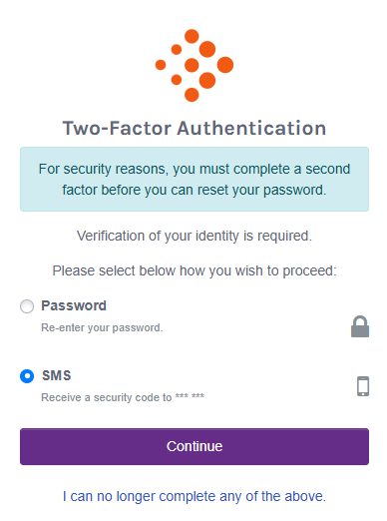
Task: Submit with the purple Continue button
Action: pyautogui.click(x=194, y=446)
